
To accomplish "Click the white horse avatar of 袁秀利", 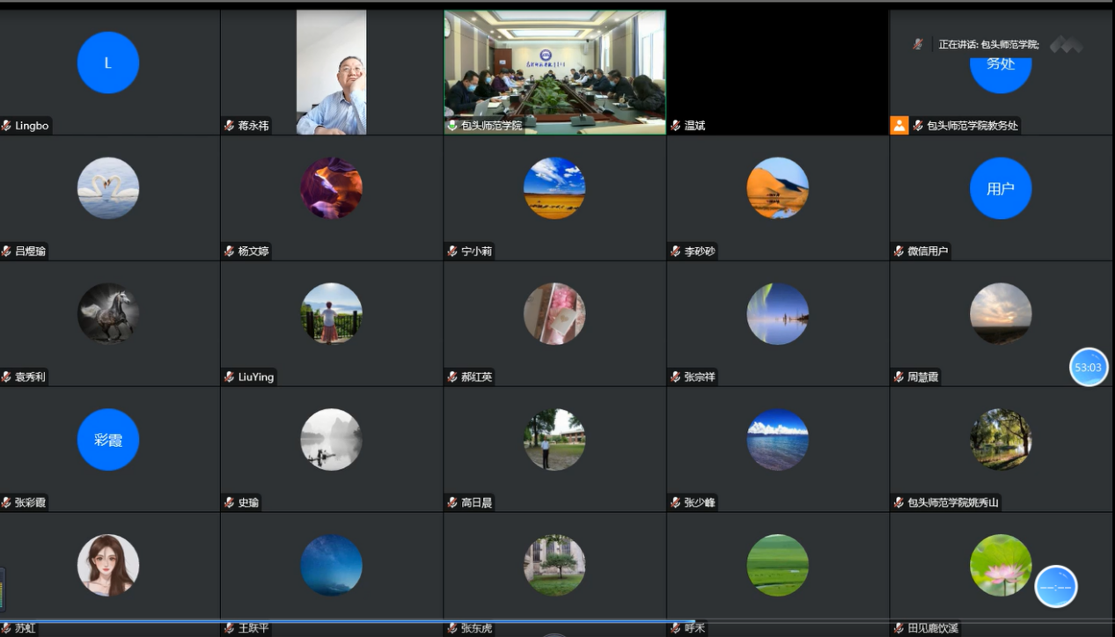I will [108, 314].
